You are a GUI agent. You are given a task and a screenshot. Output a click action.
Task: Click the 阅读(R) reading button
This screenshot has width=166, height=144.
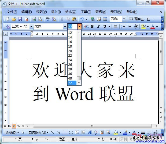click(x=137, y=19)
